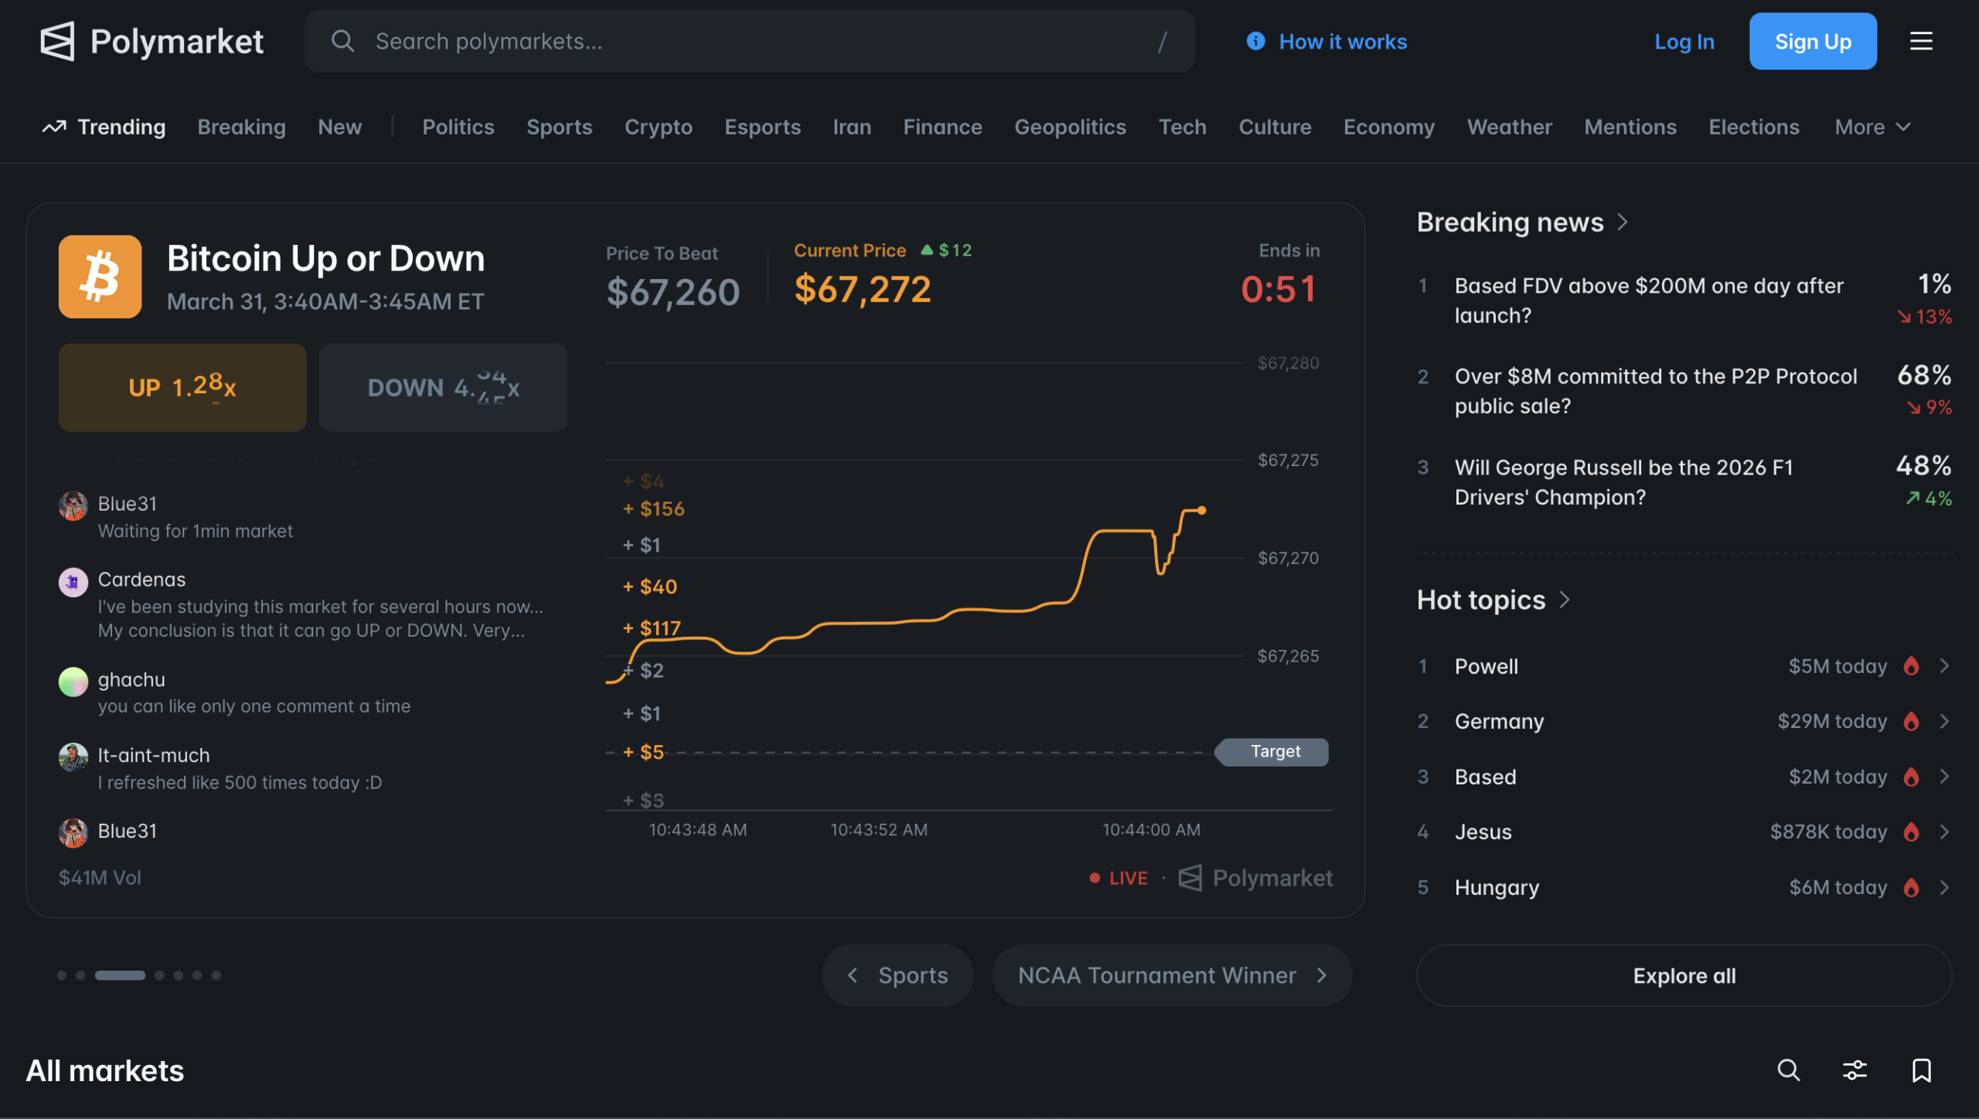
Task: Expand the More categories dropdown
Action: 1872,127
